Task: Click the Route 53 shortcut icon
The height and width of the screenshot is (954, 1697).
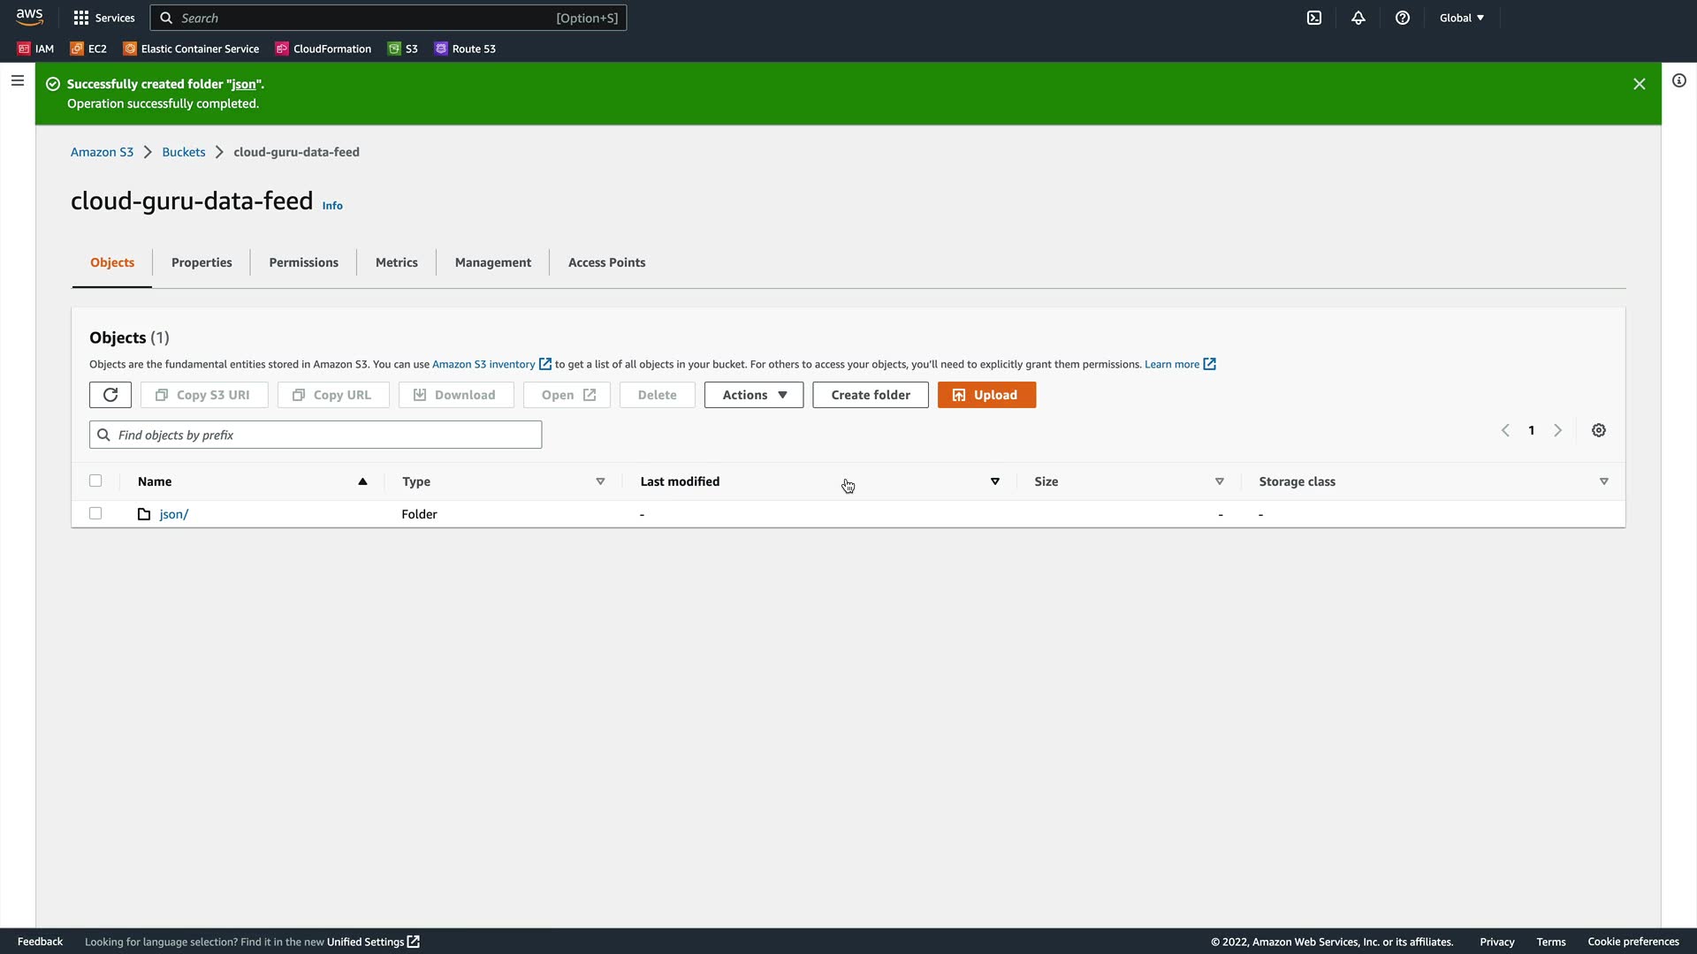Action: click(441, 49)
